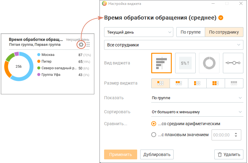Click the donut chart center value 256
Screen dimensions: 248x163
point(18,67)
